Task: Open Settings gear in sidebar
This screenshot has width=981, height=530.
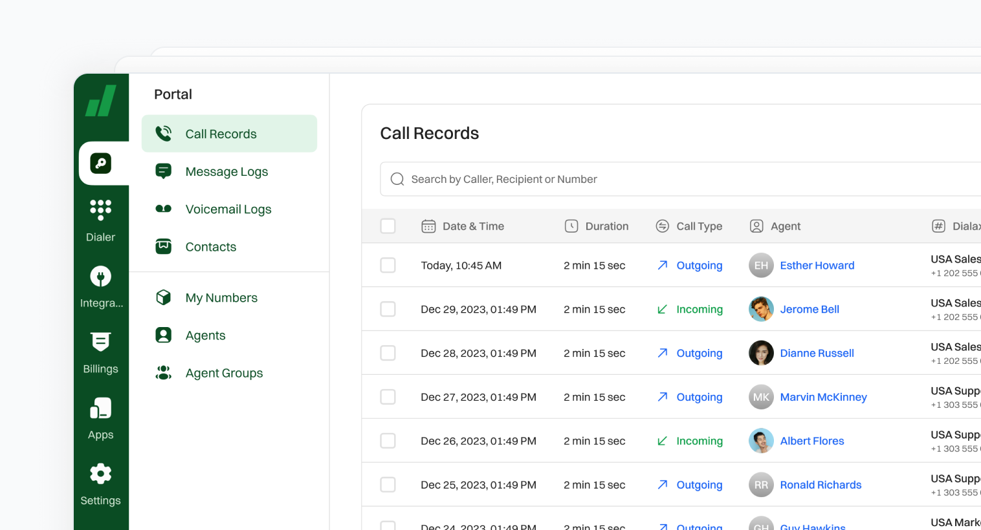Action: [100, 474]
